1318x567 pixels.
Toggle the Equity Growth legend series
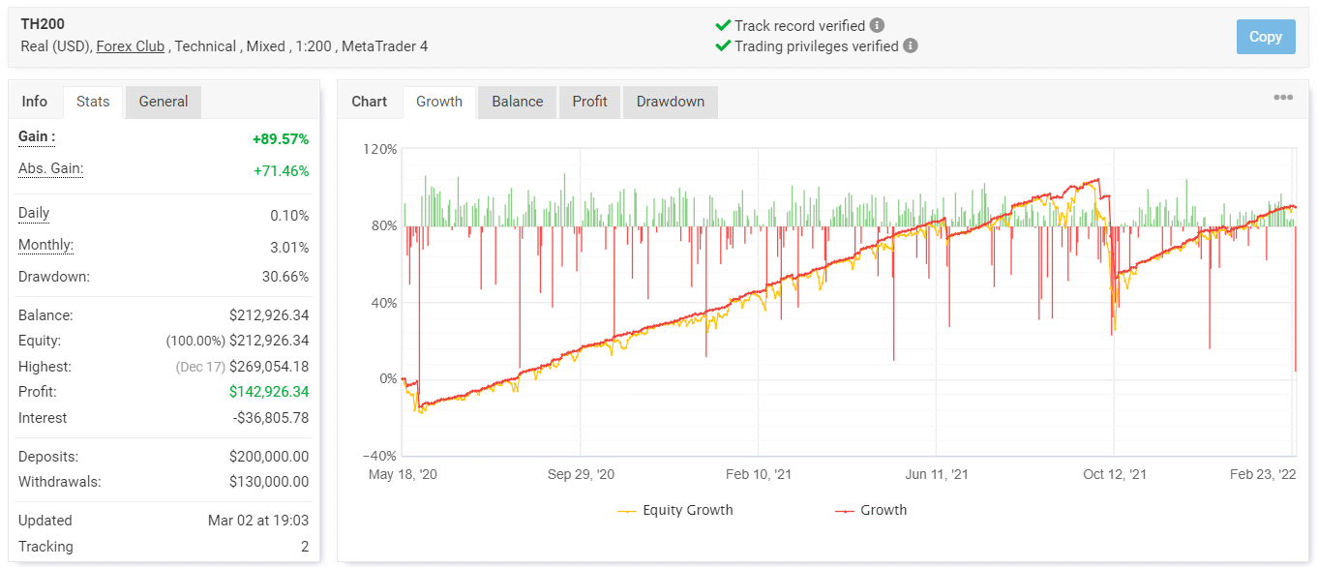[675, 510]
